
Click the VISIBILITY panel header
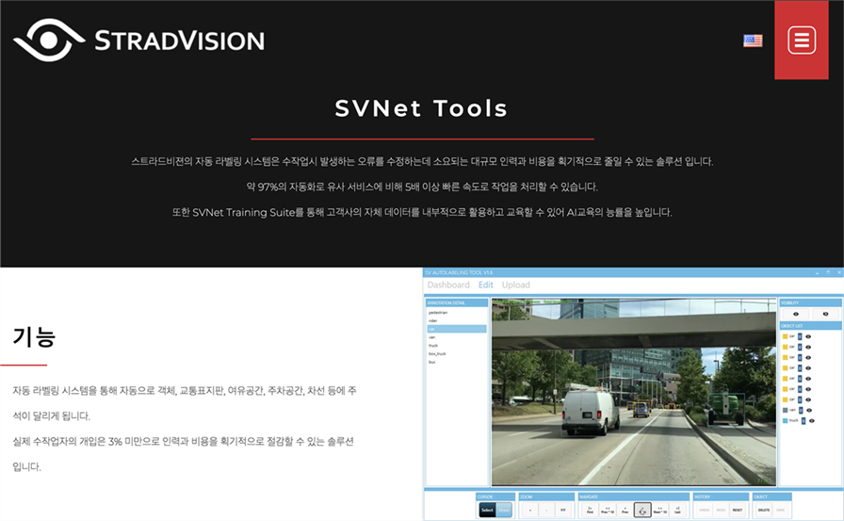pos(811,303)
